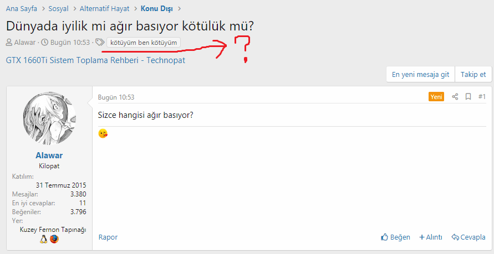The height and width of the screenshot is (254, 494).
Task: Open thread author Alawar link under title
Action: 25,42
